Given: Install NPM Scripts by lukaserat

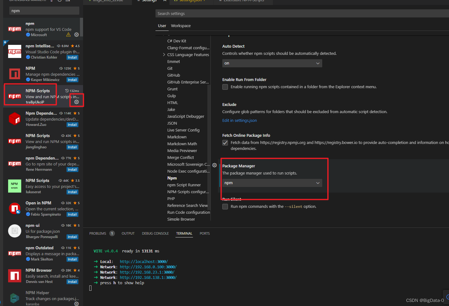Looking at the screenshot, I should (x=72, y=192).
